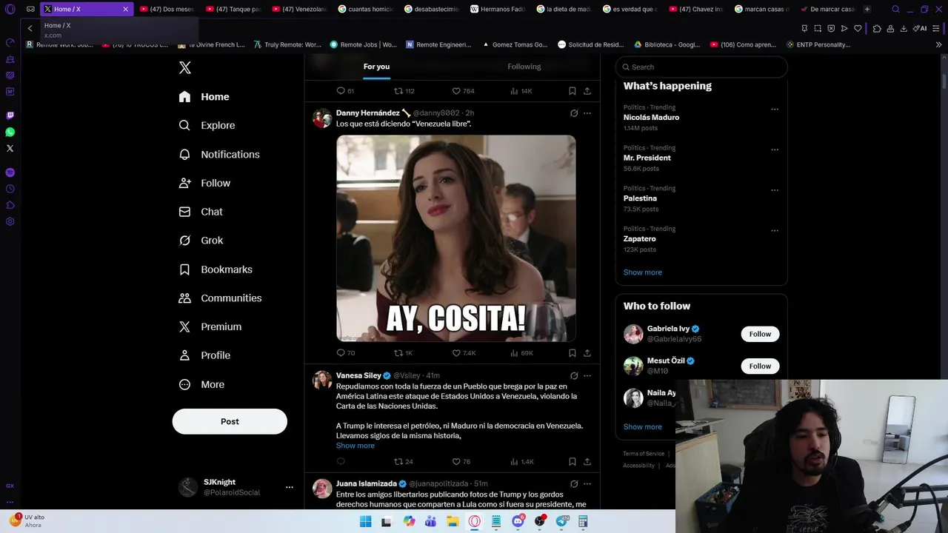Expand Show more under Who to follow
This screenshot has width=948, height=533.
pyautogui.click(x=643, y=426)
